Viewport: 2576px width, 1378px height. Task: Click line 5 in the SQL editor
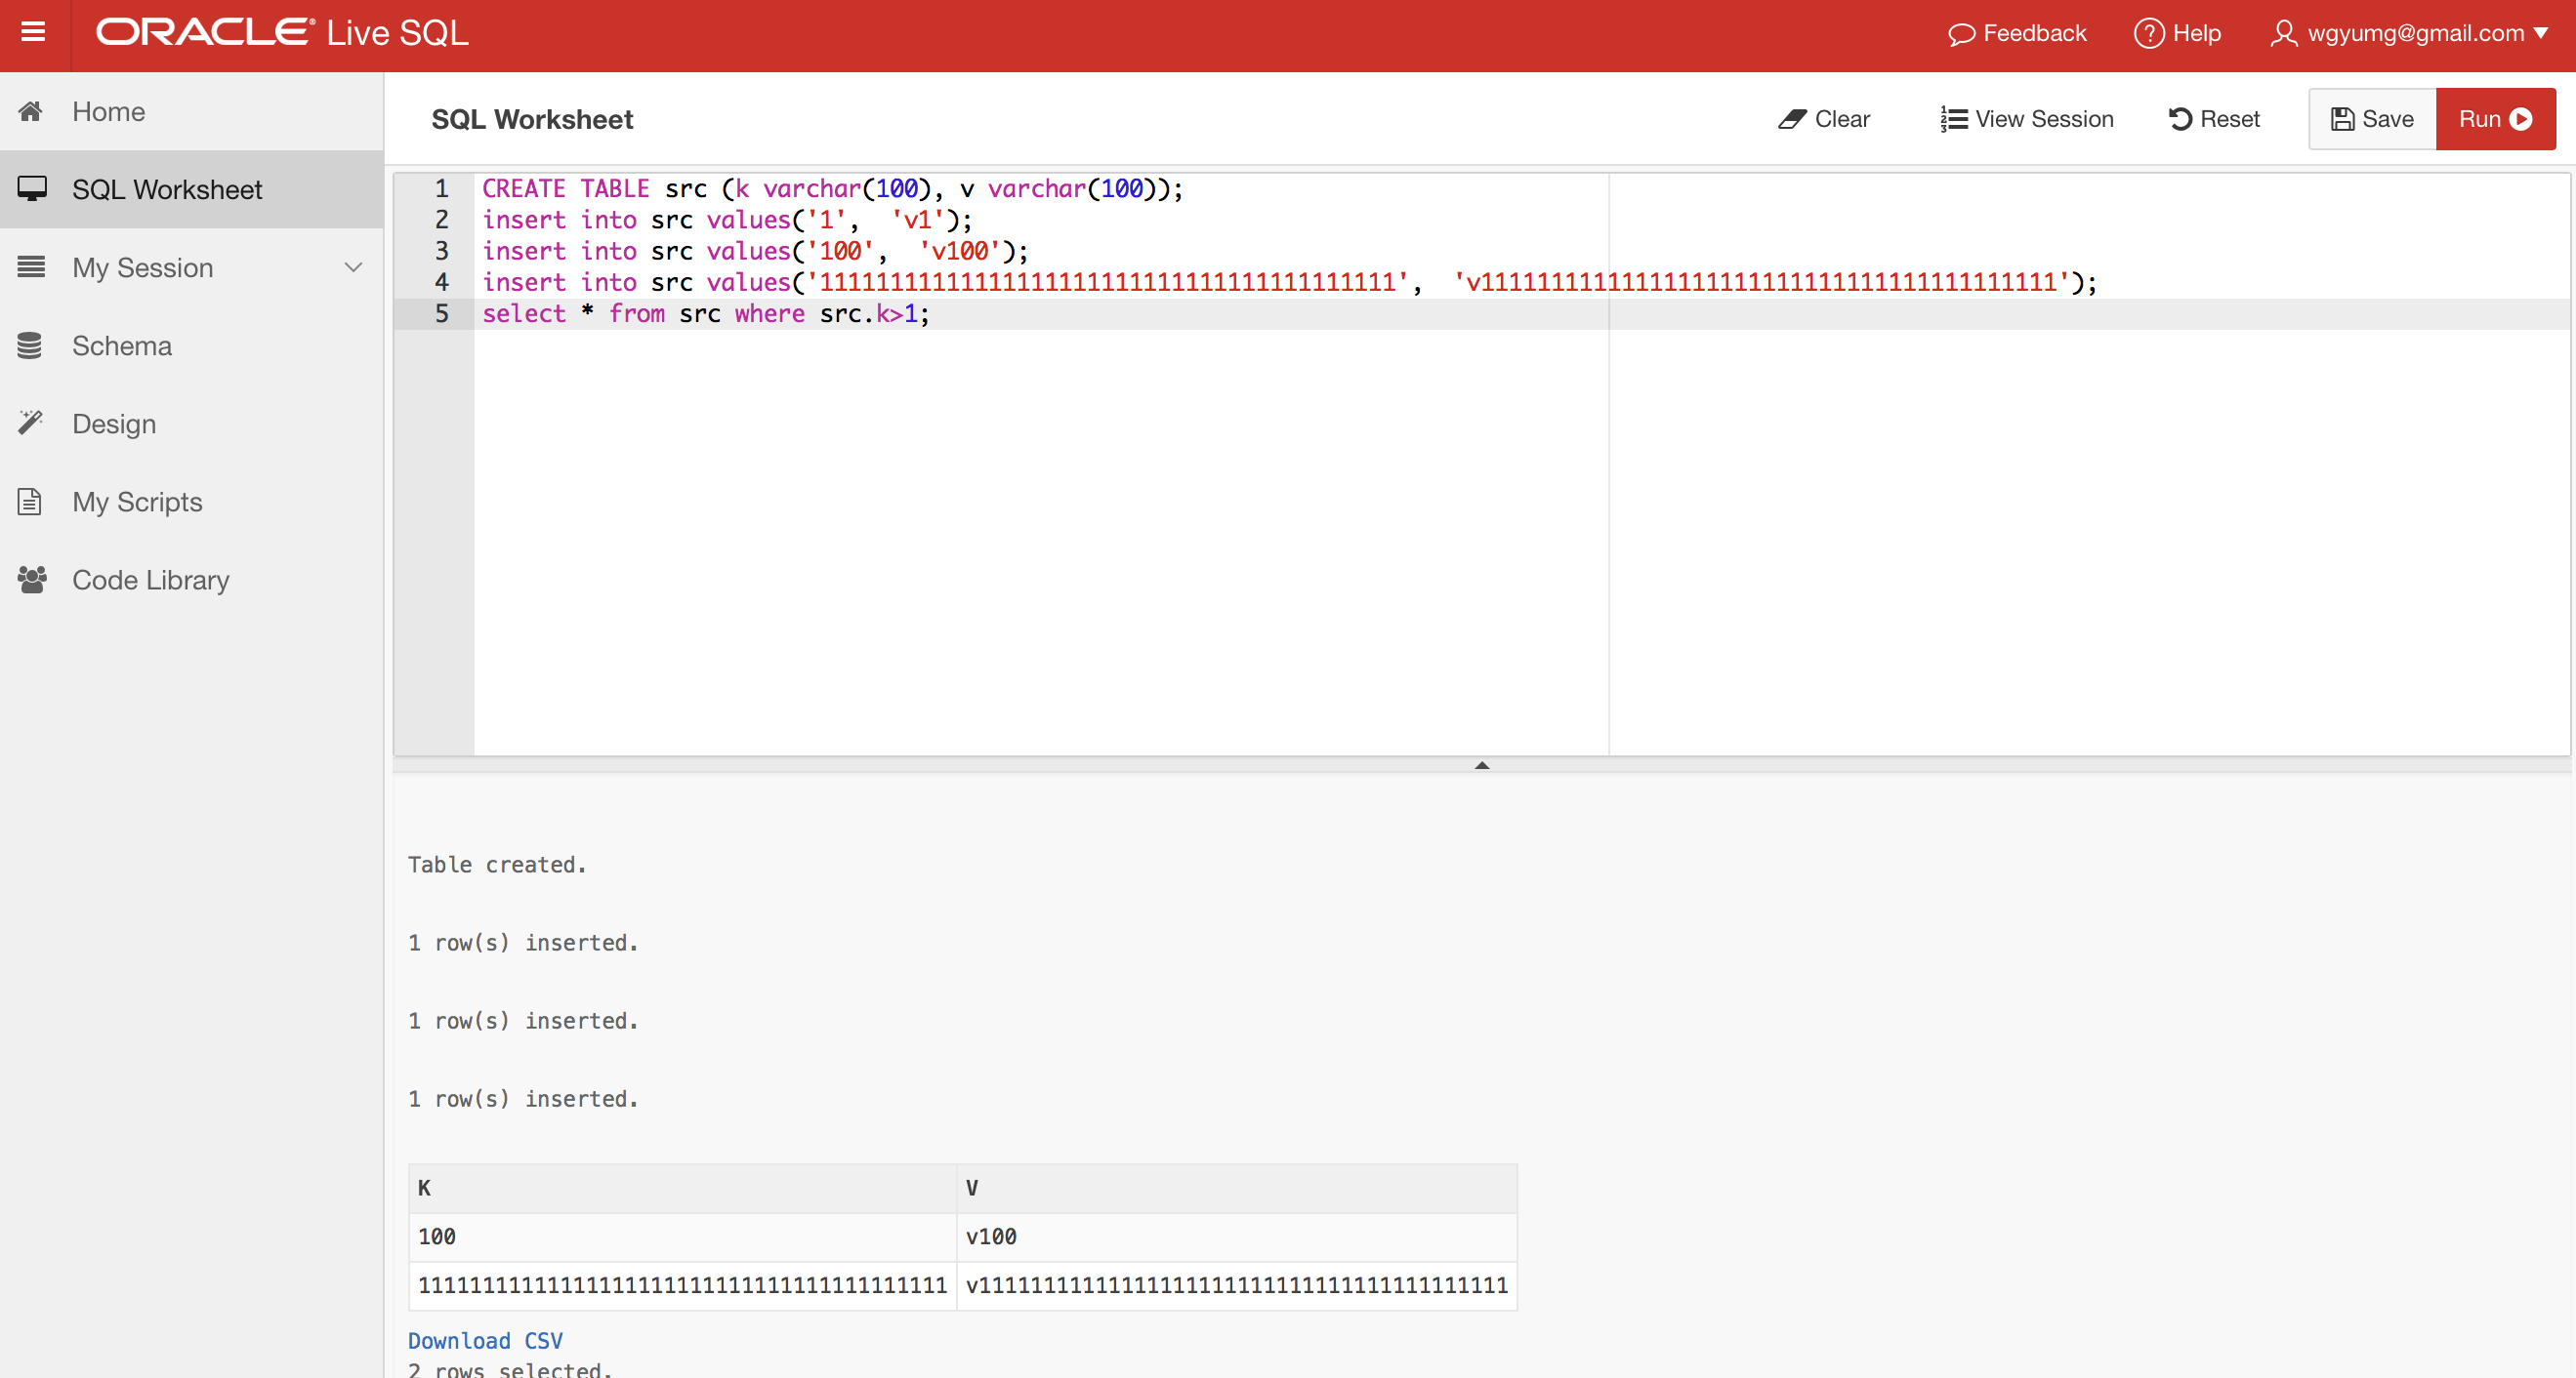pyautogui.click(x=705, y=314)
